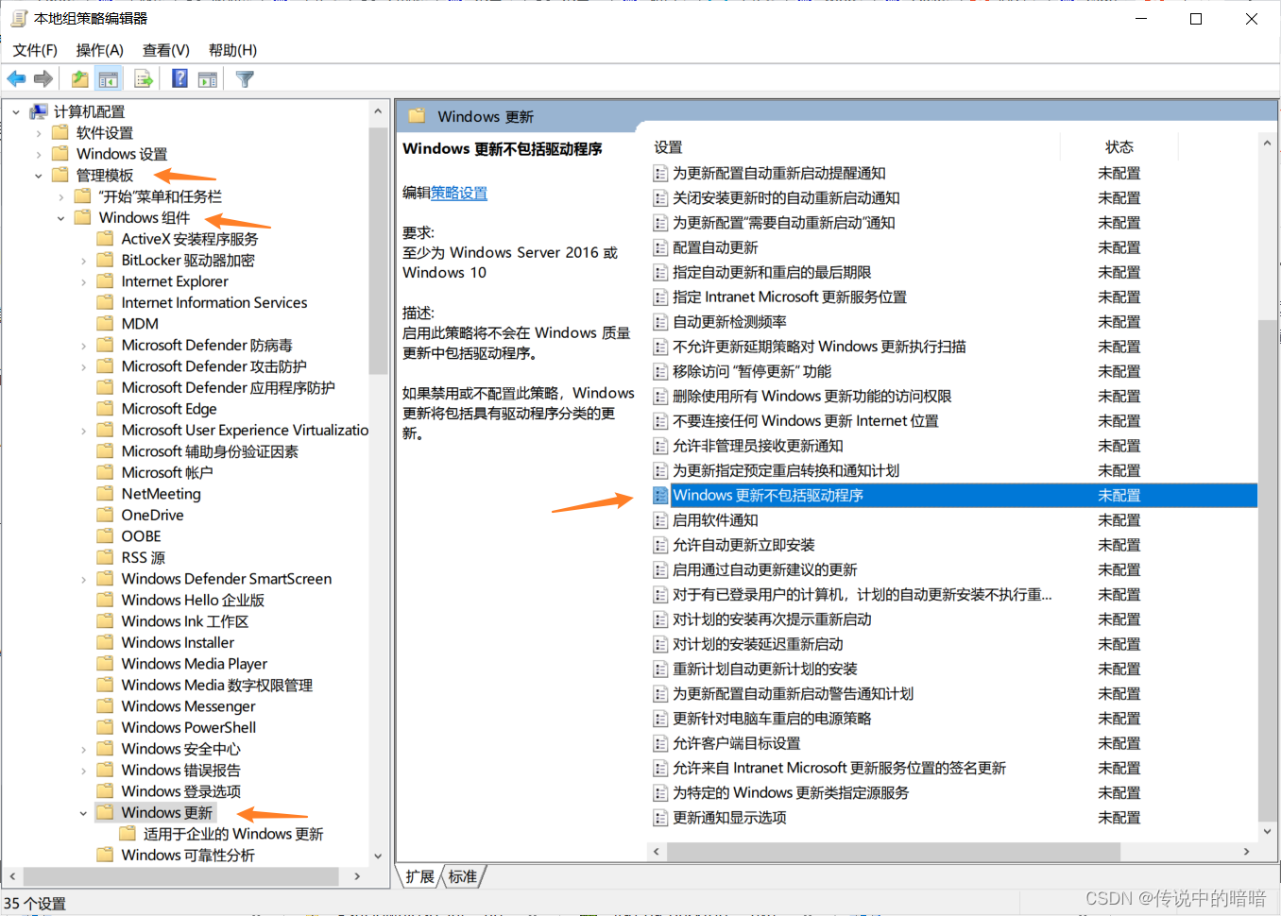Click the policy icon beside 启用软件通知
Viewport: 1281px width, 916px height.
660,520
